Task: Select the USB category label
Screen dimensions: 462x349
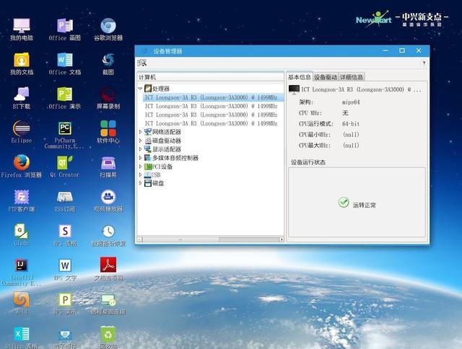Action: 156,174
